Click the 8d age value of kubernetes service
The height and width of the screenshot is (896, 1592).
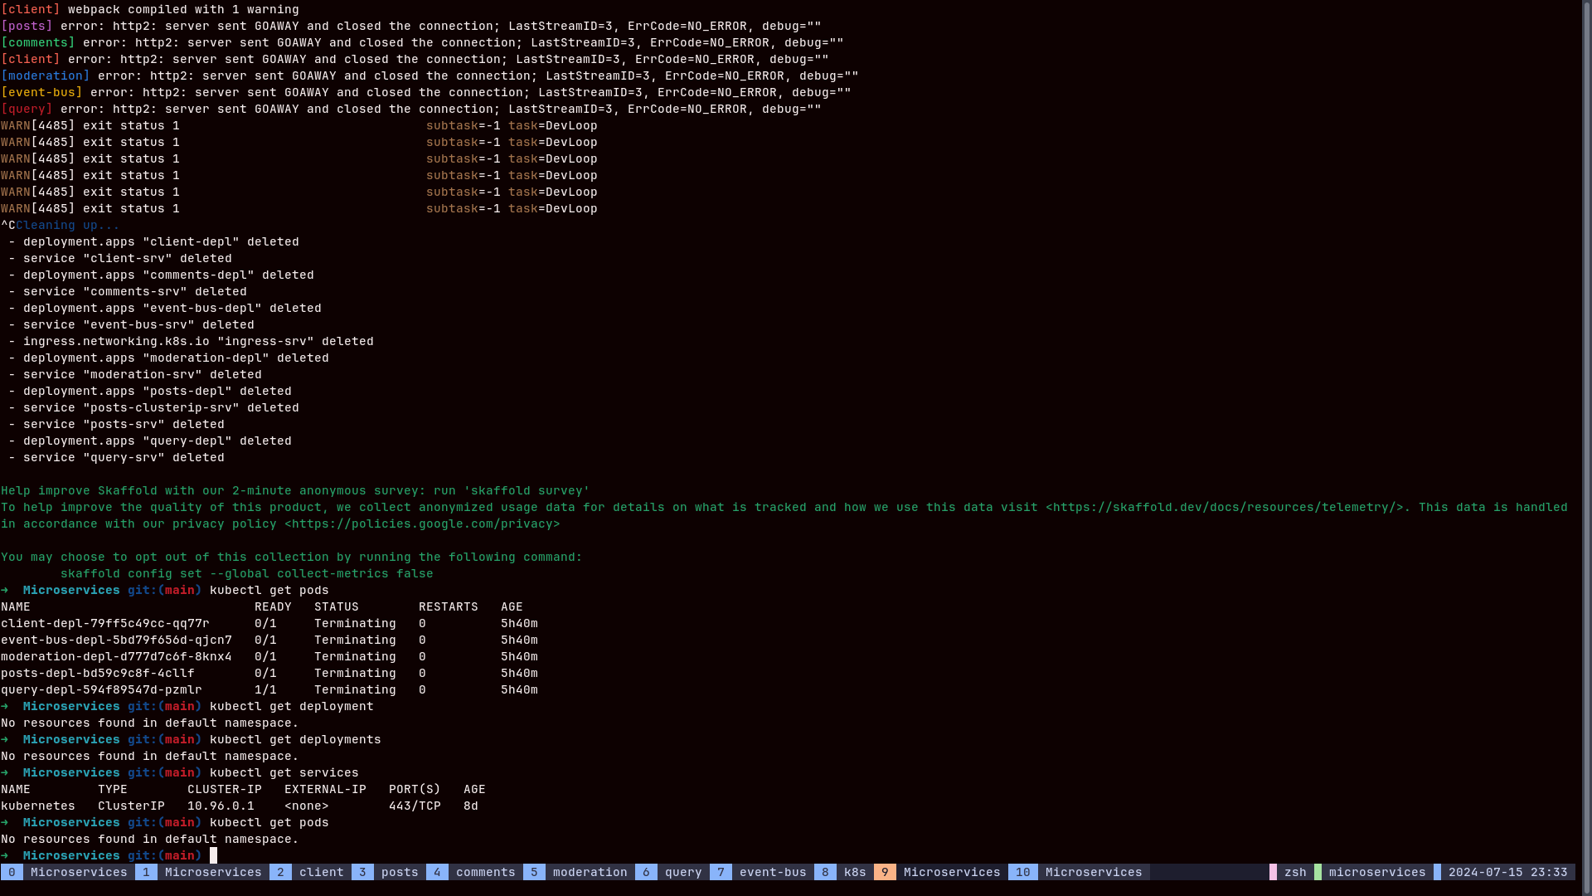[x=471, y=806]
